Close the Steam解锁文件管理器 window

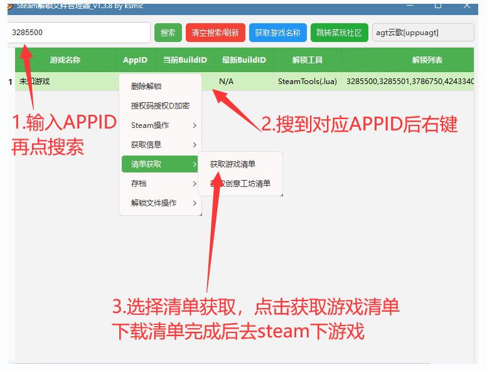[x=466, y=6]
